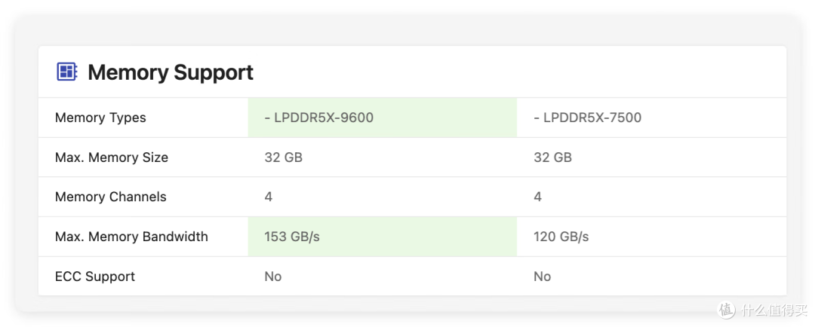Select the Max. Memory Bandwidth label

click(x=131, y=237)
